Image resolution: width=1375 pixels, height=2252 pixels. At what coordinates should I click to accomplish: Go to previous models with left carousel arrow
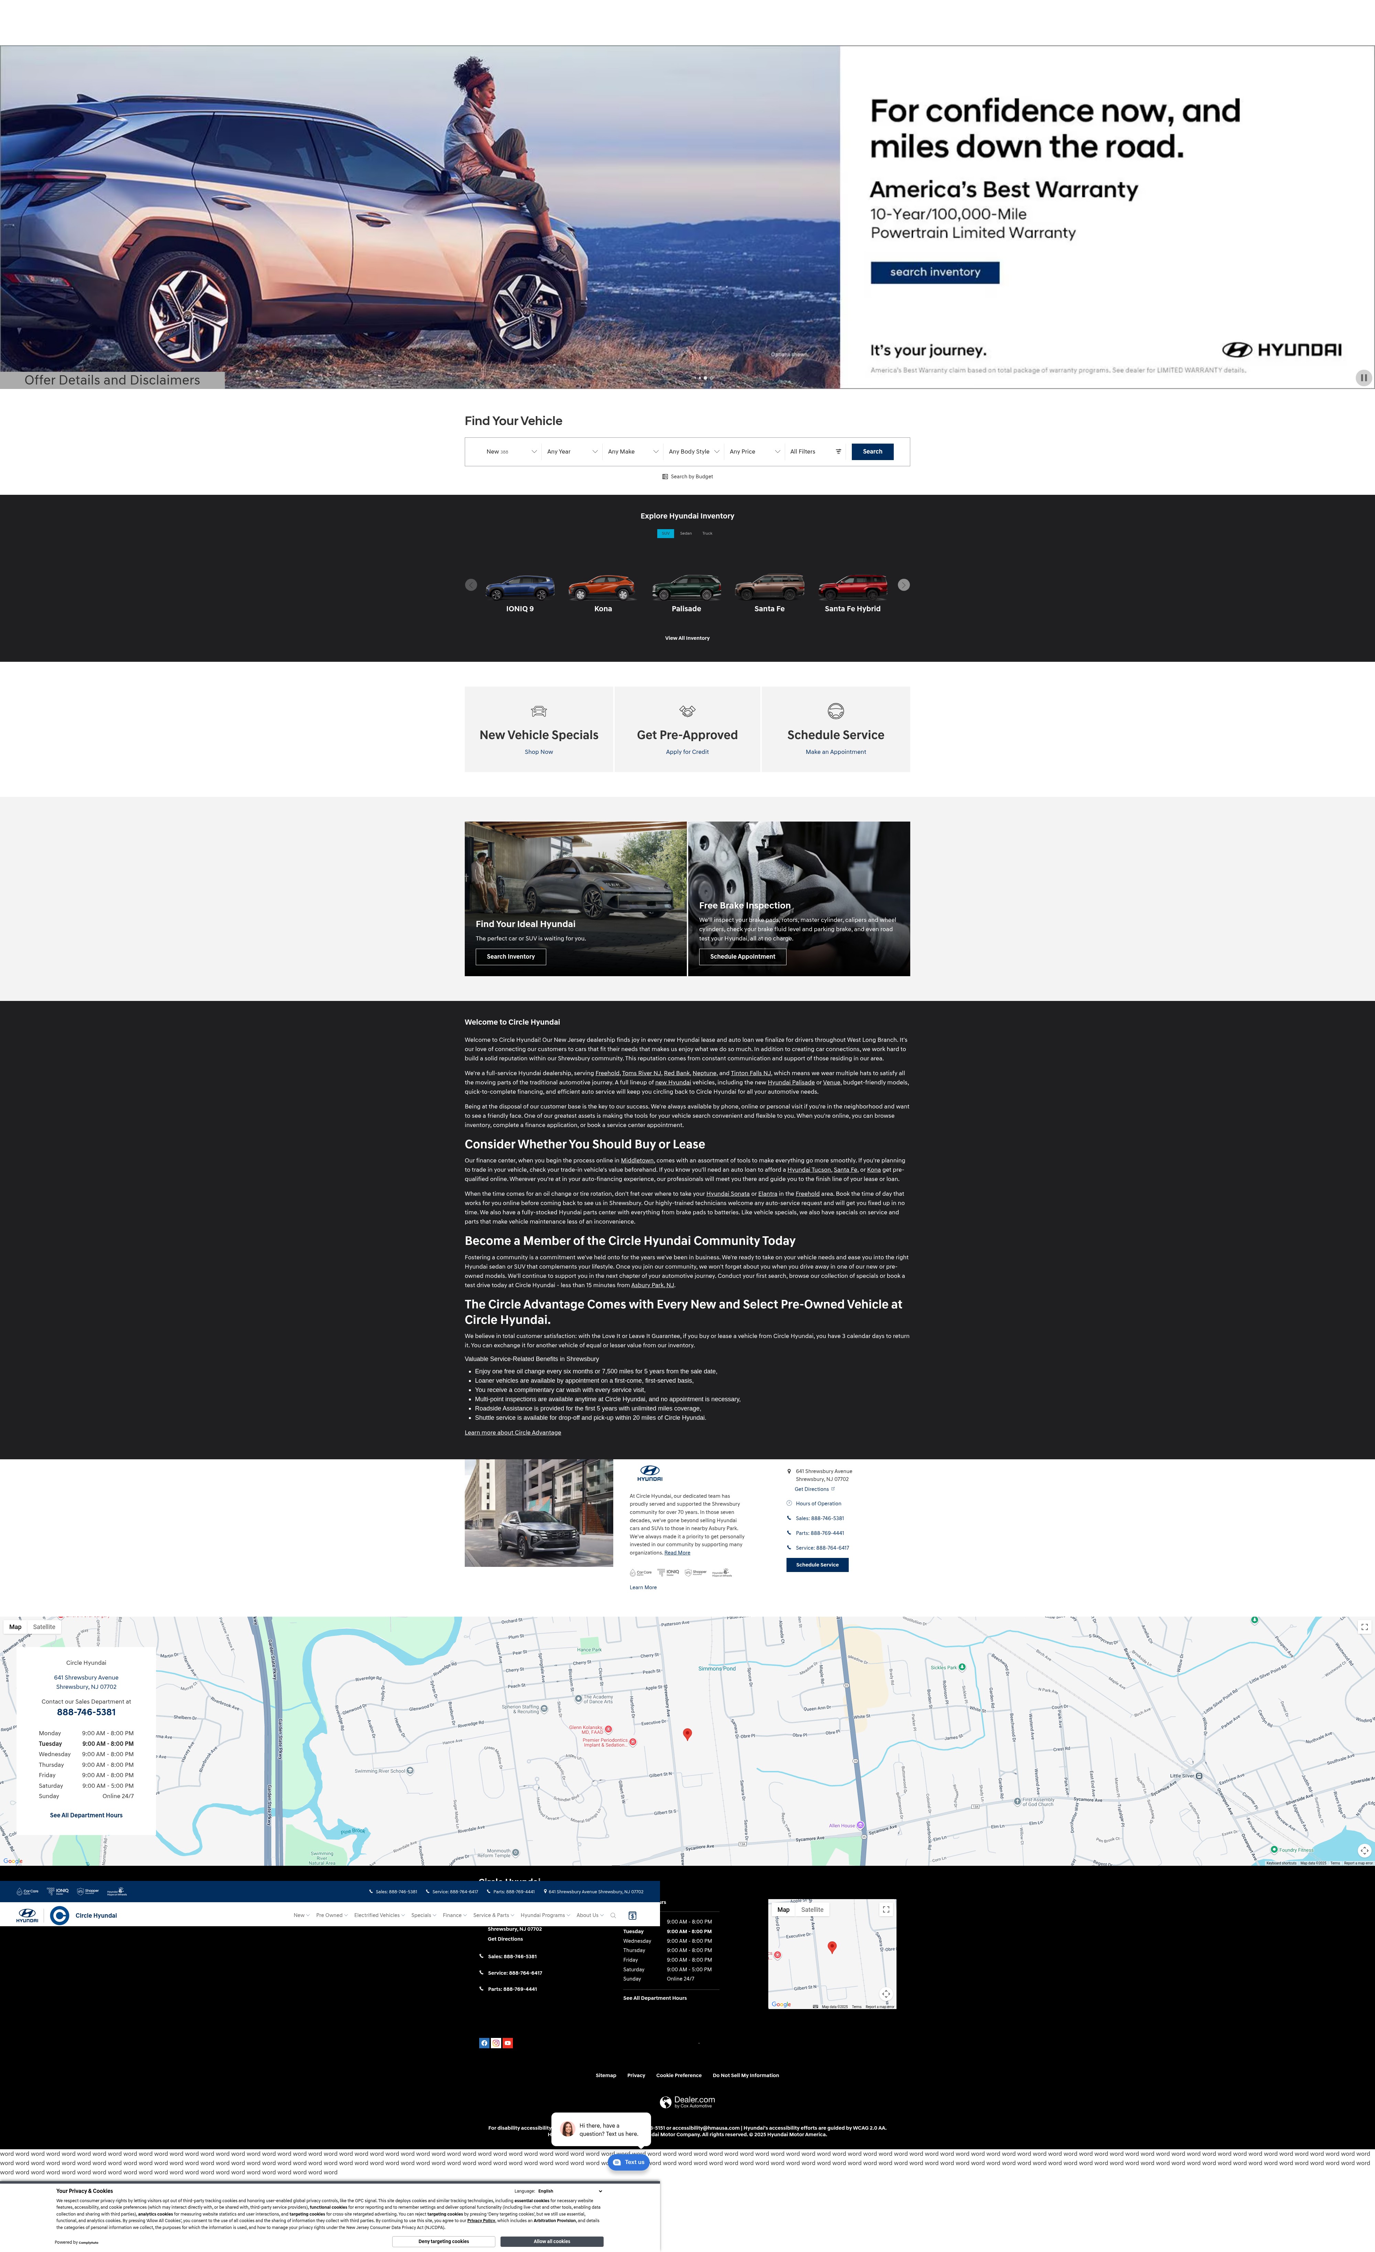click(471, 585)
